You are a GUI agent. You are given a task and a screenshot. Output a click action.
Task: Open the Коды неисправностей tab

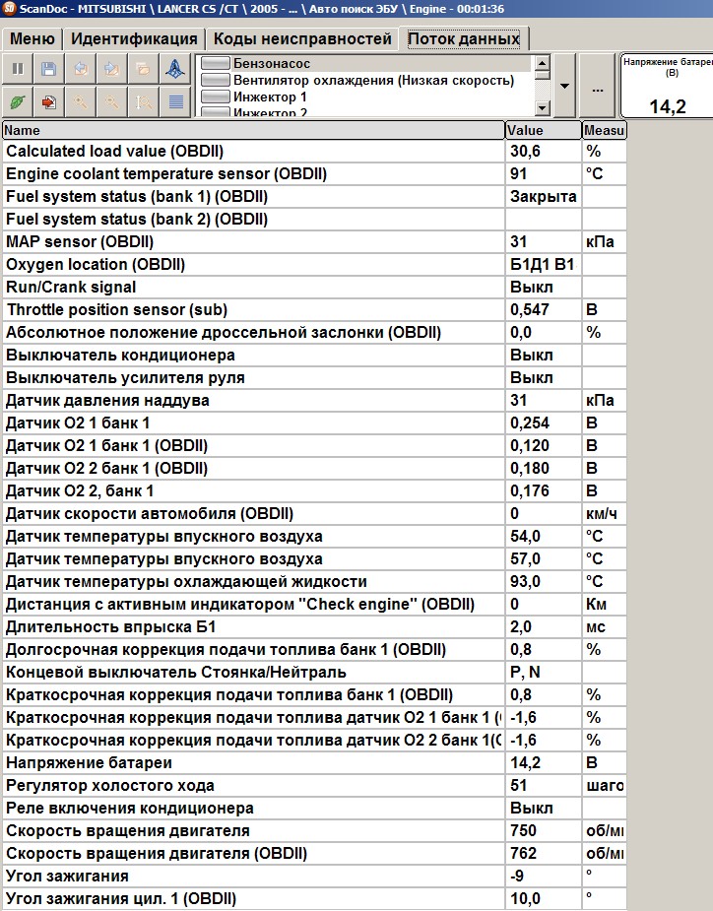point(302,39)
